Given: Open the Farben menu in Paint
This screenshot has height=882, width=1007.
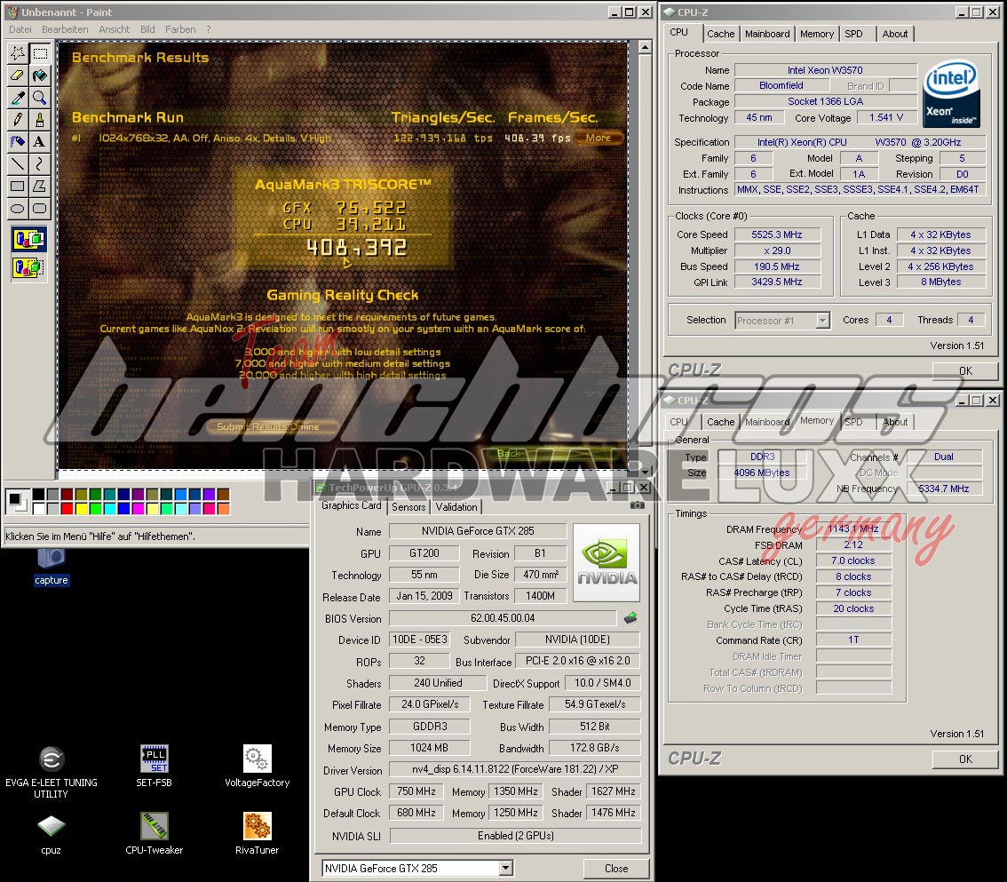Looking at the screenshot, I should click(x=180, y=29).
